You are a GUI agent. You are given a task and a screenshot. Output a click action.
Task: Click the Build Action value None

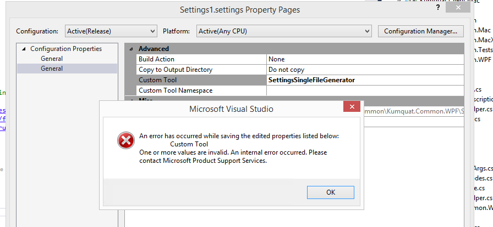pos(365,59)
